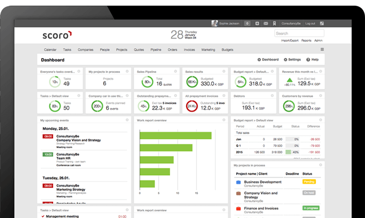Click the 80% Sales Pipeline progress ring
This screenshot has height=218, width=365.
(x=148, y=82)
